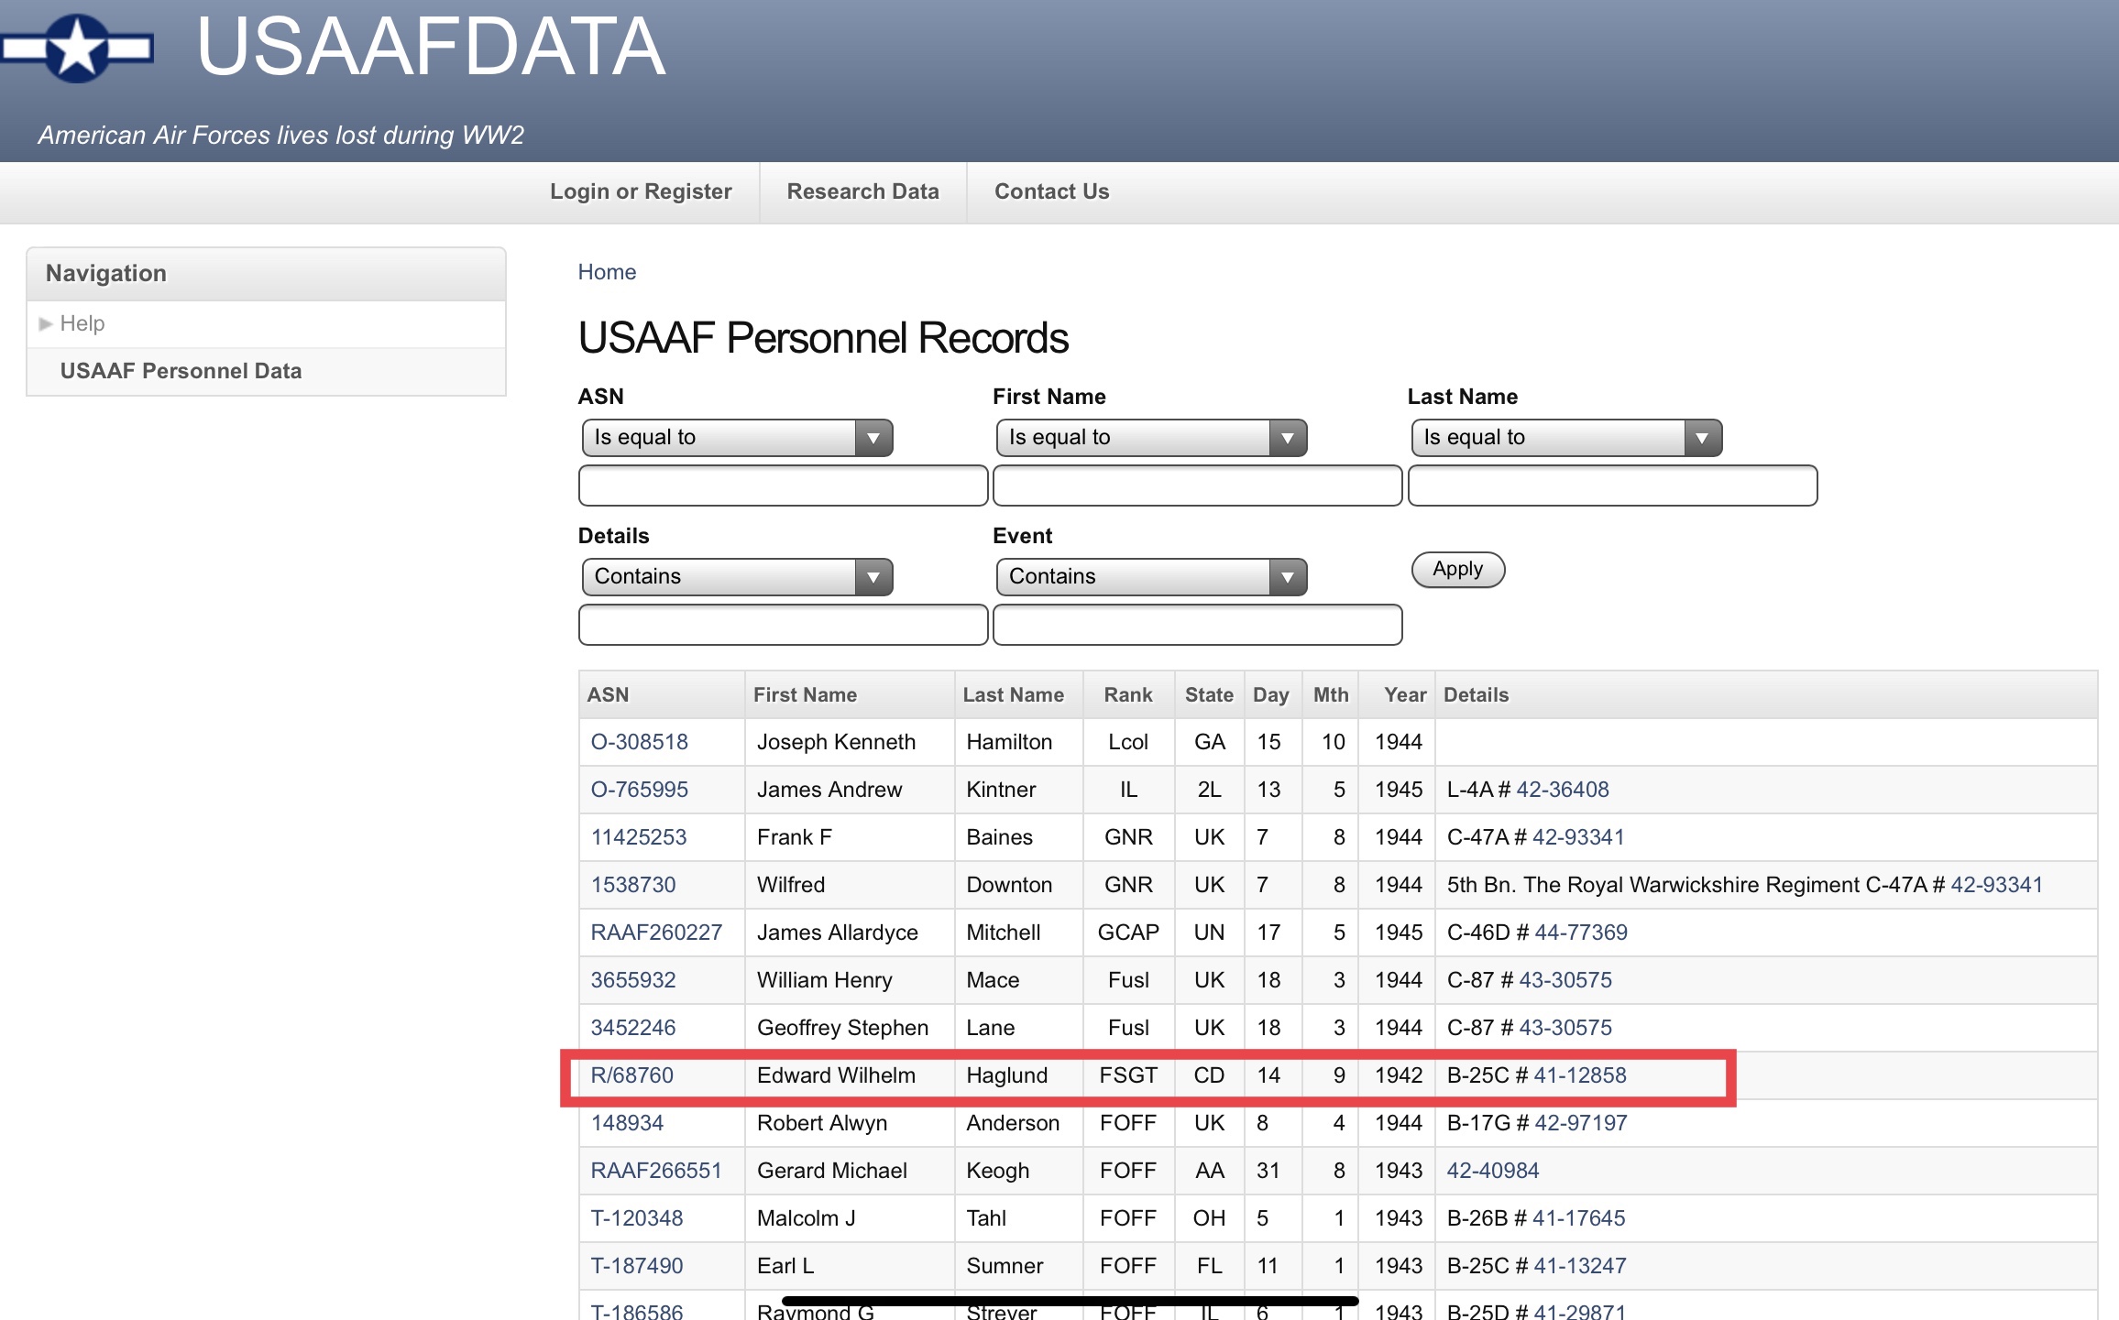The height and width of the screenshot is (1320, 2119).
Task: Go to the Contact Us page
Action: pyautogui.click(x=1051, y=191)
